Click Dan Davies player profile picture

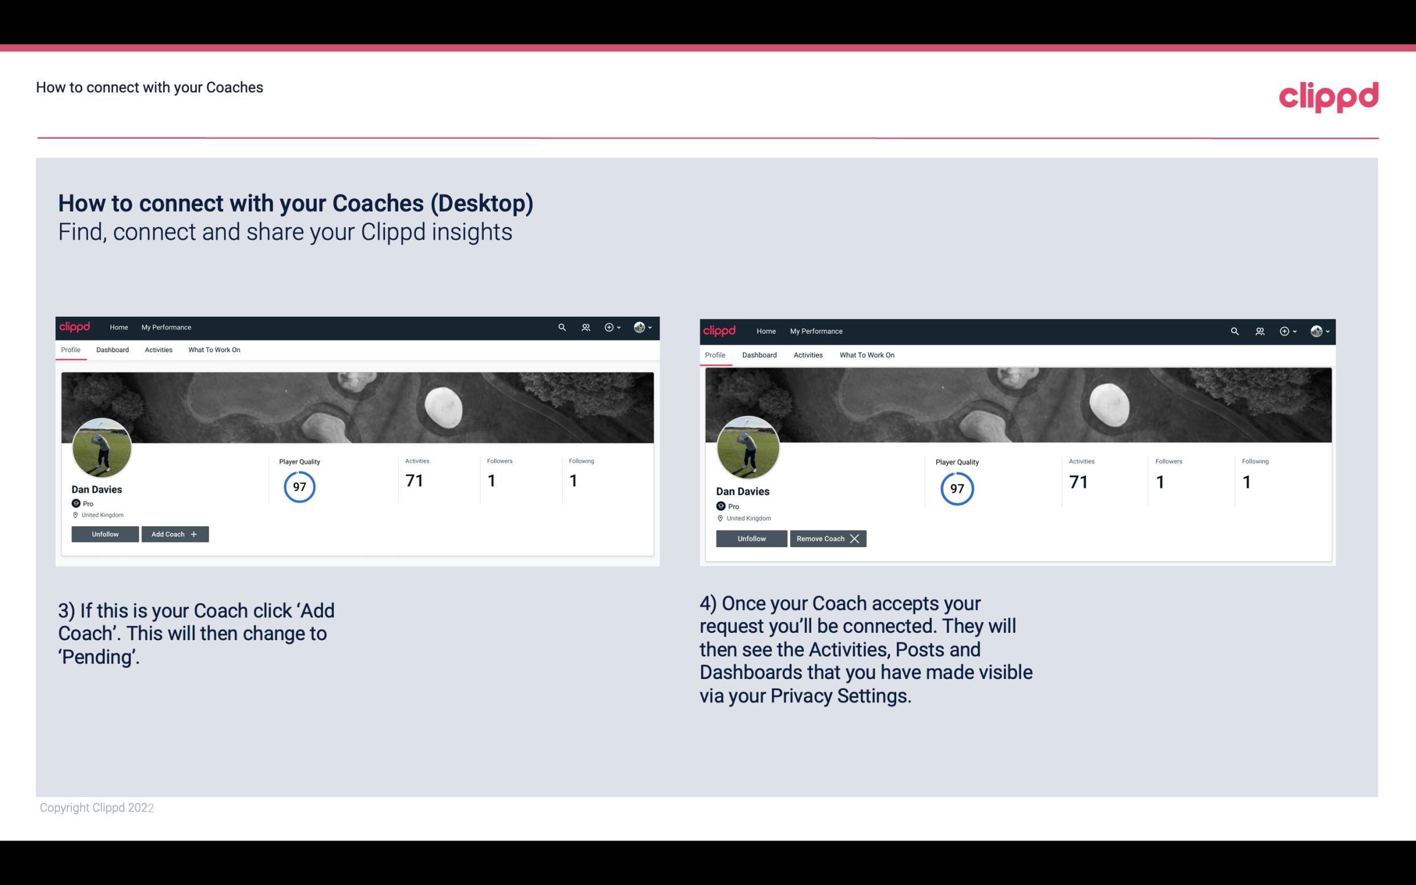pyautogui.click(x=102, y=446)
